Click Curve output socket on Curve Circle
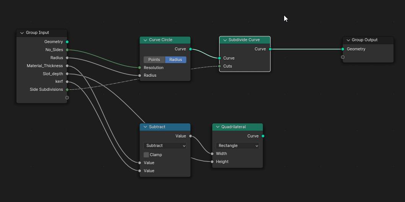405x202 pixels. (190, 49)
